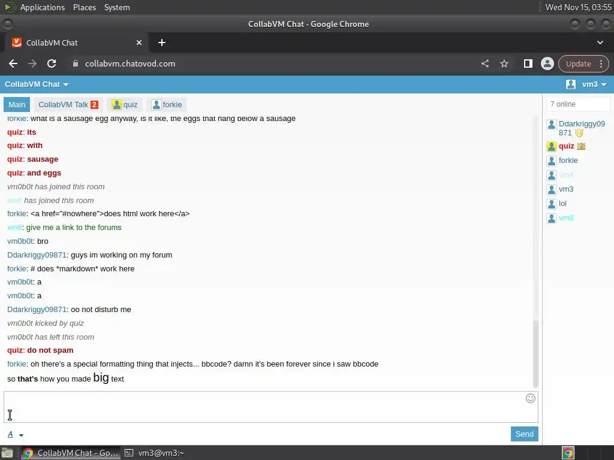Click the clock showing Wed Nov 15
Screen dimensions: 614x460
(579, 7)
